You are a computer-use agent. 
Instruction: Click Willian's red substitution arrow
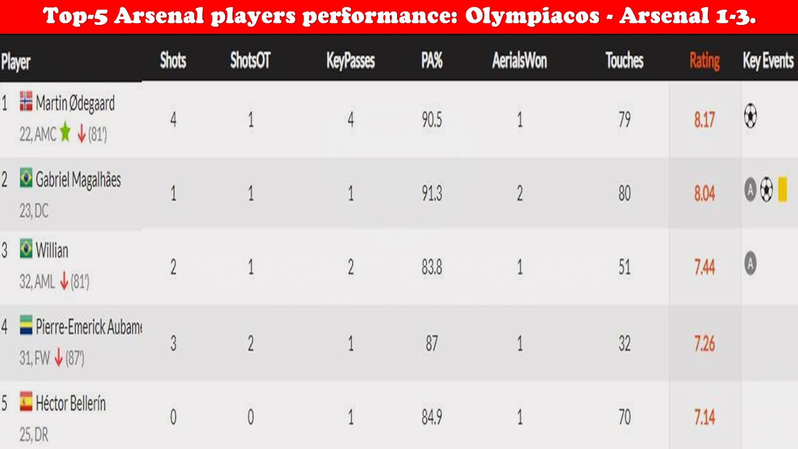pos(64,281)
